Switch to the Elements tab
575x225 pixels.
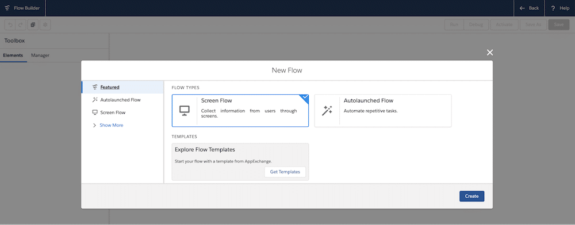pos(13,55)
